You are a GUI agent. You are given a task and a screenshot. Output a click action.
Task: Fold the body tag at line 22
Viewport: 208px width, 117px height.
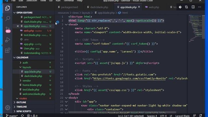(x=66, y=98)
